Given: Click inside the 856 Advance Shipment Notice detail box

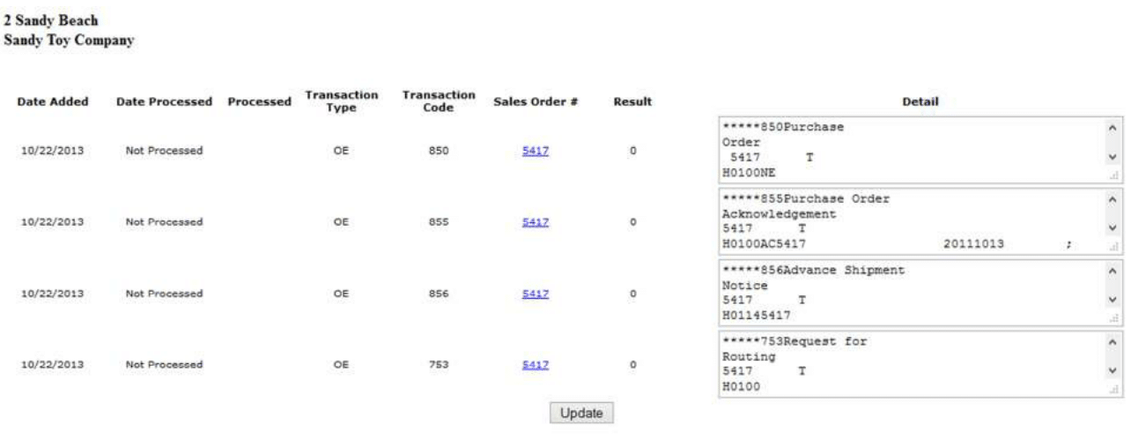Looking at the screenshot, I should [907, 293].
